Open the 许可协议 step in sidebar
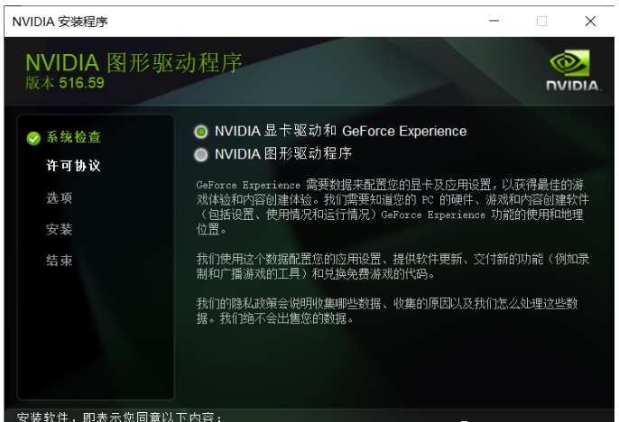619x422 pixels. pyautogui.click(x=72, y=166)
